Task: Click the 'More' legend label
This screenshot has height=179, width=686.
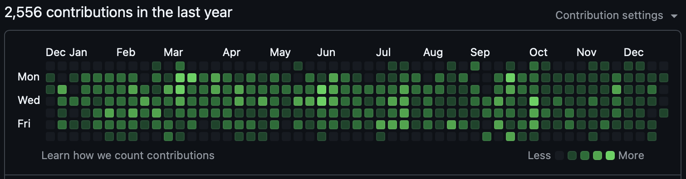Action: 631,155
